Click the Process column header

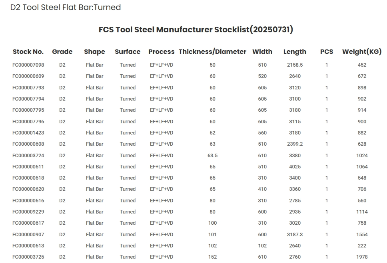(x=162, y=51)
